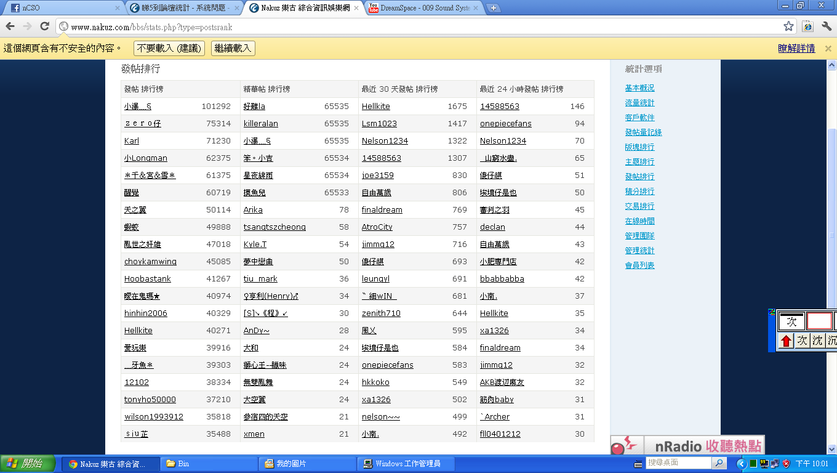Click the browser back arrow button
Screen dimensions: 837x473
coord(10,26)
